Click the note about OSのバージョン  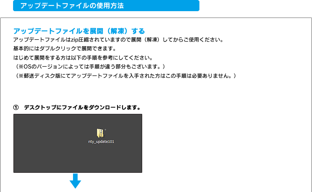90,67
